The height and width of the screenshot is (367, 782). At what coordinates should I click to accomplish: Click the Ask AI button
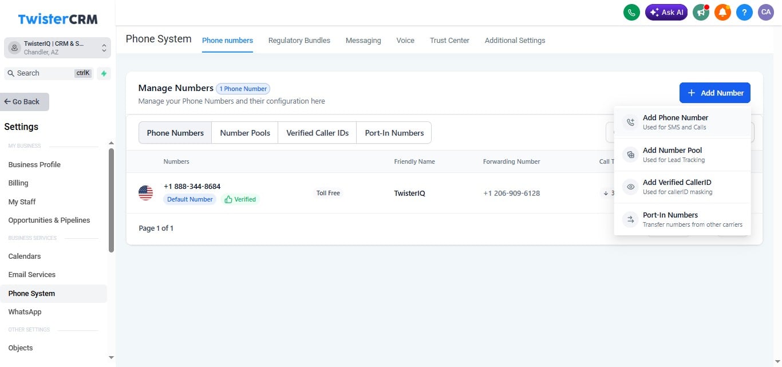[666, 12]
